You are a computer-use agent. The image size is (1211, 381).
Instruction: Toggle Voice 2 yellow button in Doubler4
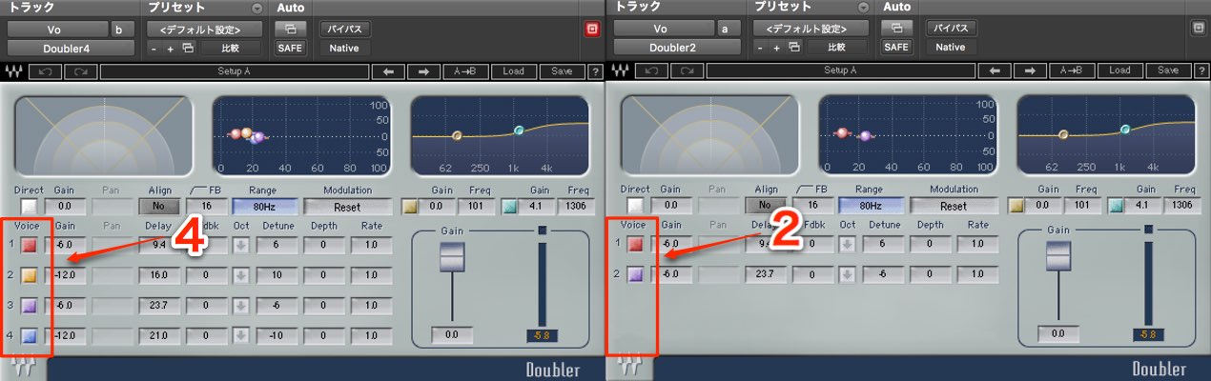[29, 275]
